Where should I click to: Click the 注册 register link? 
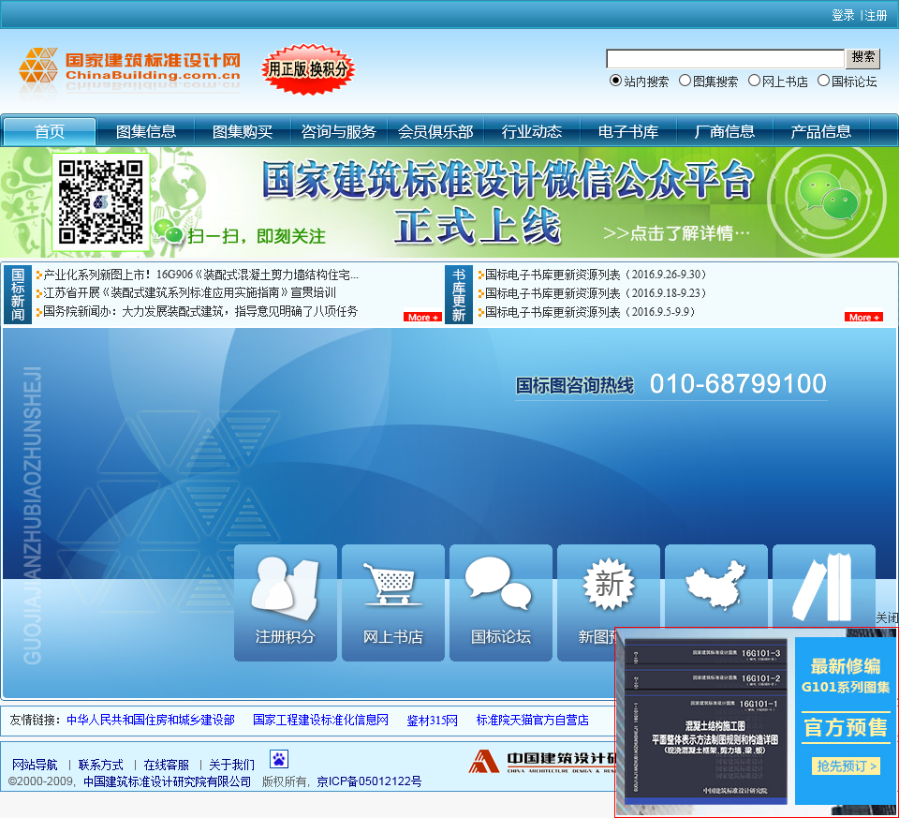click(876, 16)
